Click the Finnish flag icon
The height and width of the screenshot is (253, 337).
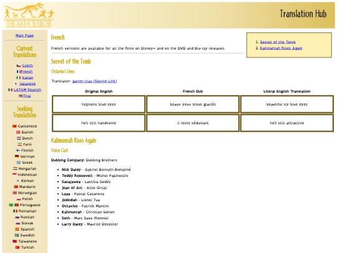click(18, 150)
